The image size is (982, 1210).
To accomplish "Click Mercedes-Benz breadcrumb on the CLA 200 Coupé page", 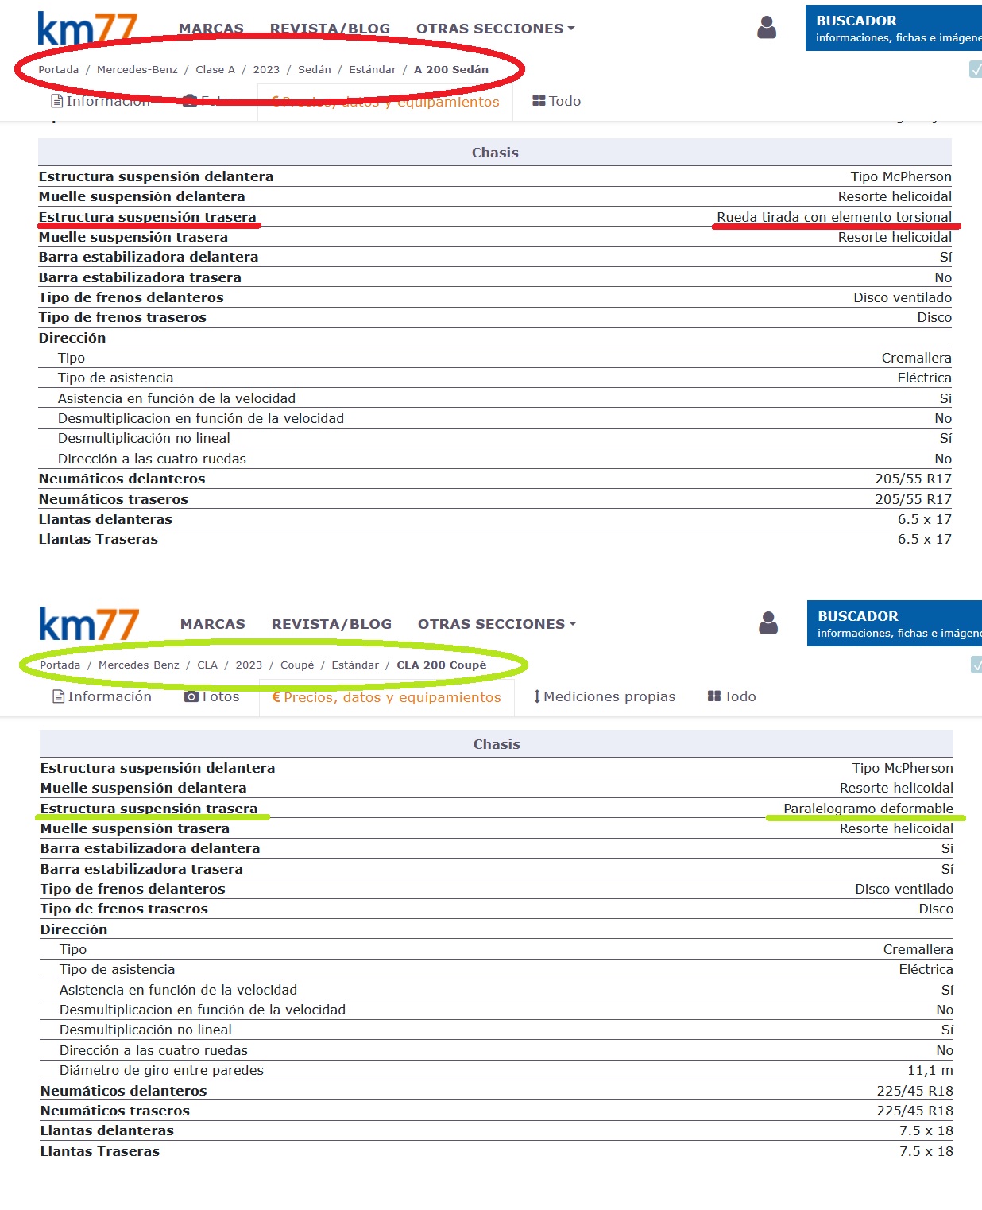I will click(x=139, y=665).
